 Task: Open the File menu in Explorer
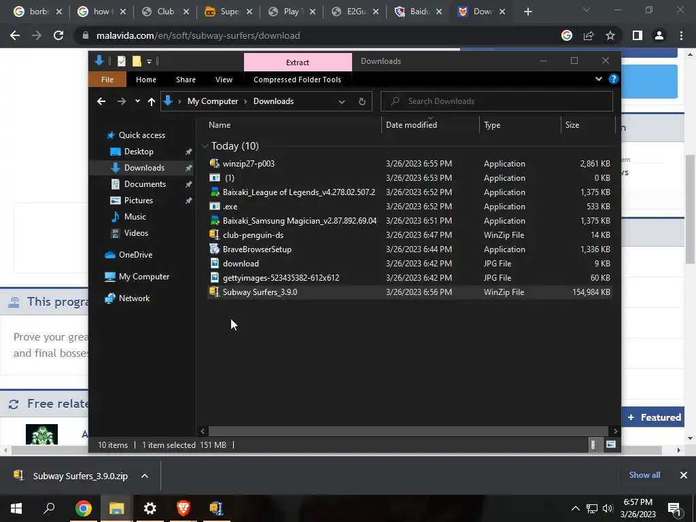coord(107,80)
